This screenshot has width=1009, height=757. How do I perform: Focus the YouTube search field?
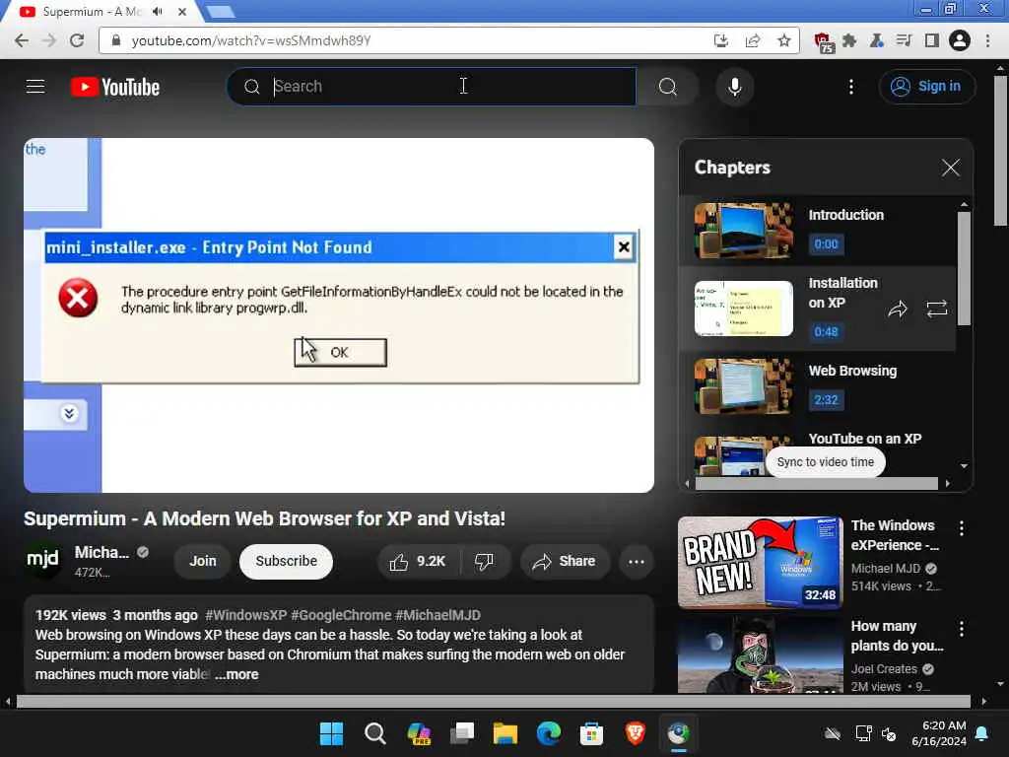[x=432, y=87]
